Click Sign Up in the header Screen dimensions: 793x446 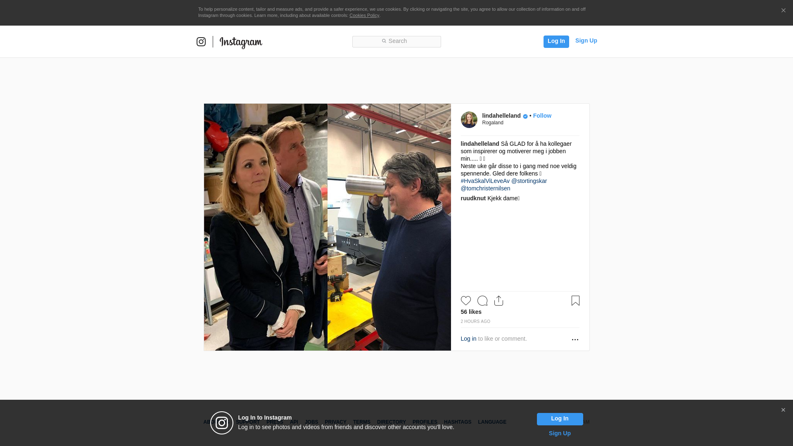586,40
